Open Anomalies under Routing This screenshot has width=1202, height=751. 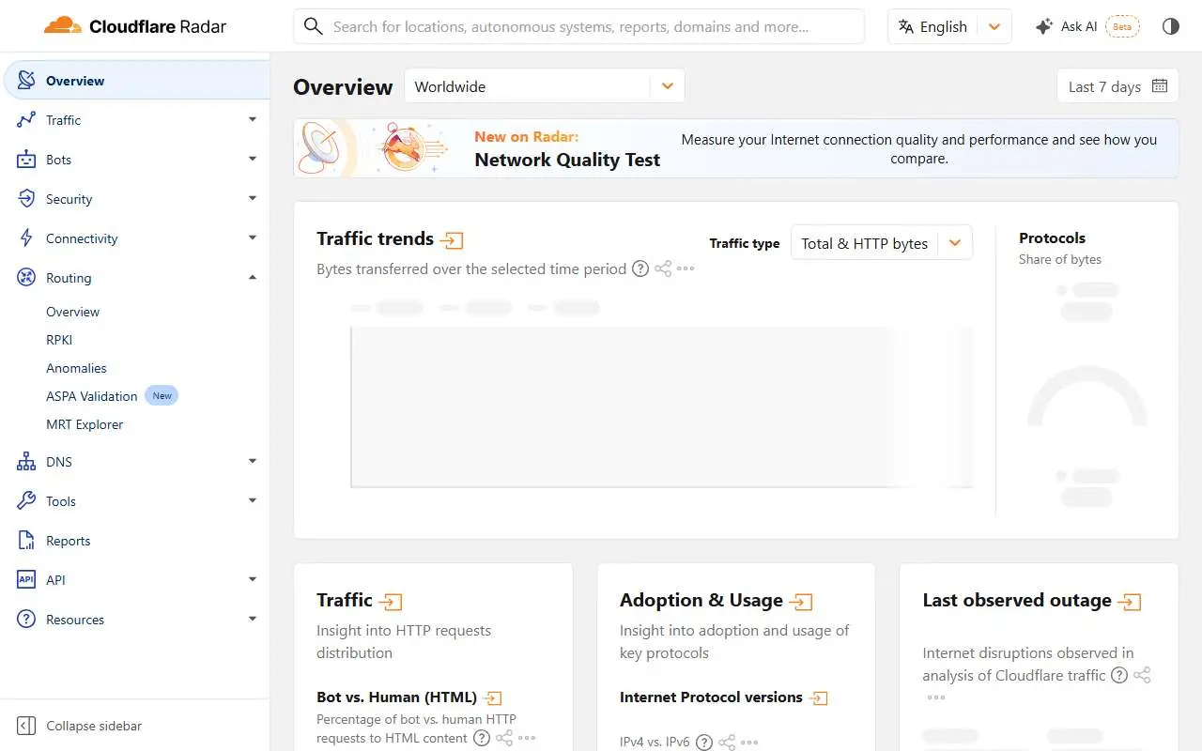pos(76,368)
